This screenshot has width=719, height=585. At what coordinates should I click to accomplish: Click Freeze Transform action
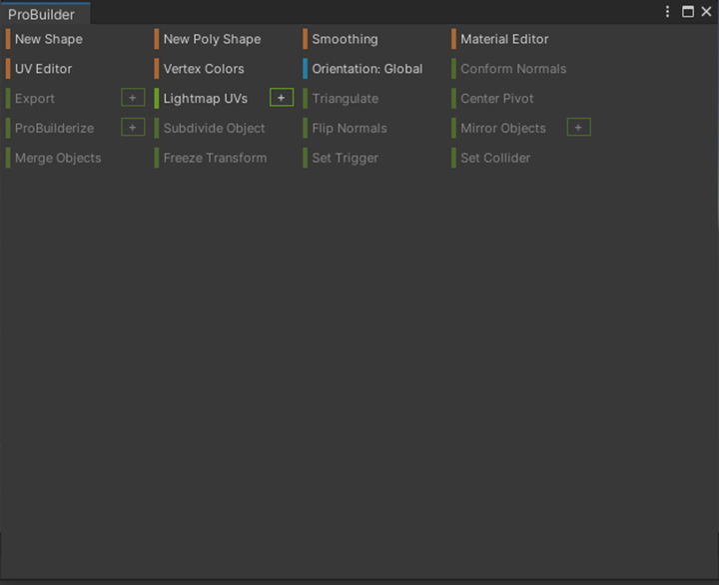215,158
